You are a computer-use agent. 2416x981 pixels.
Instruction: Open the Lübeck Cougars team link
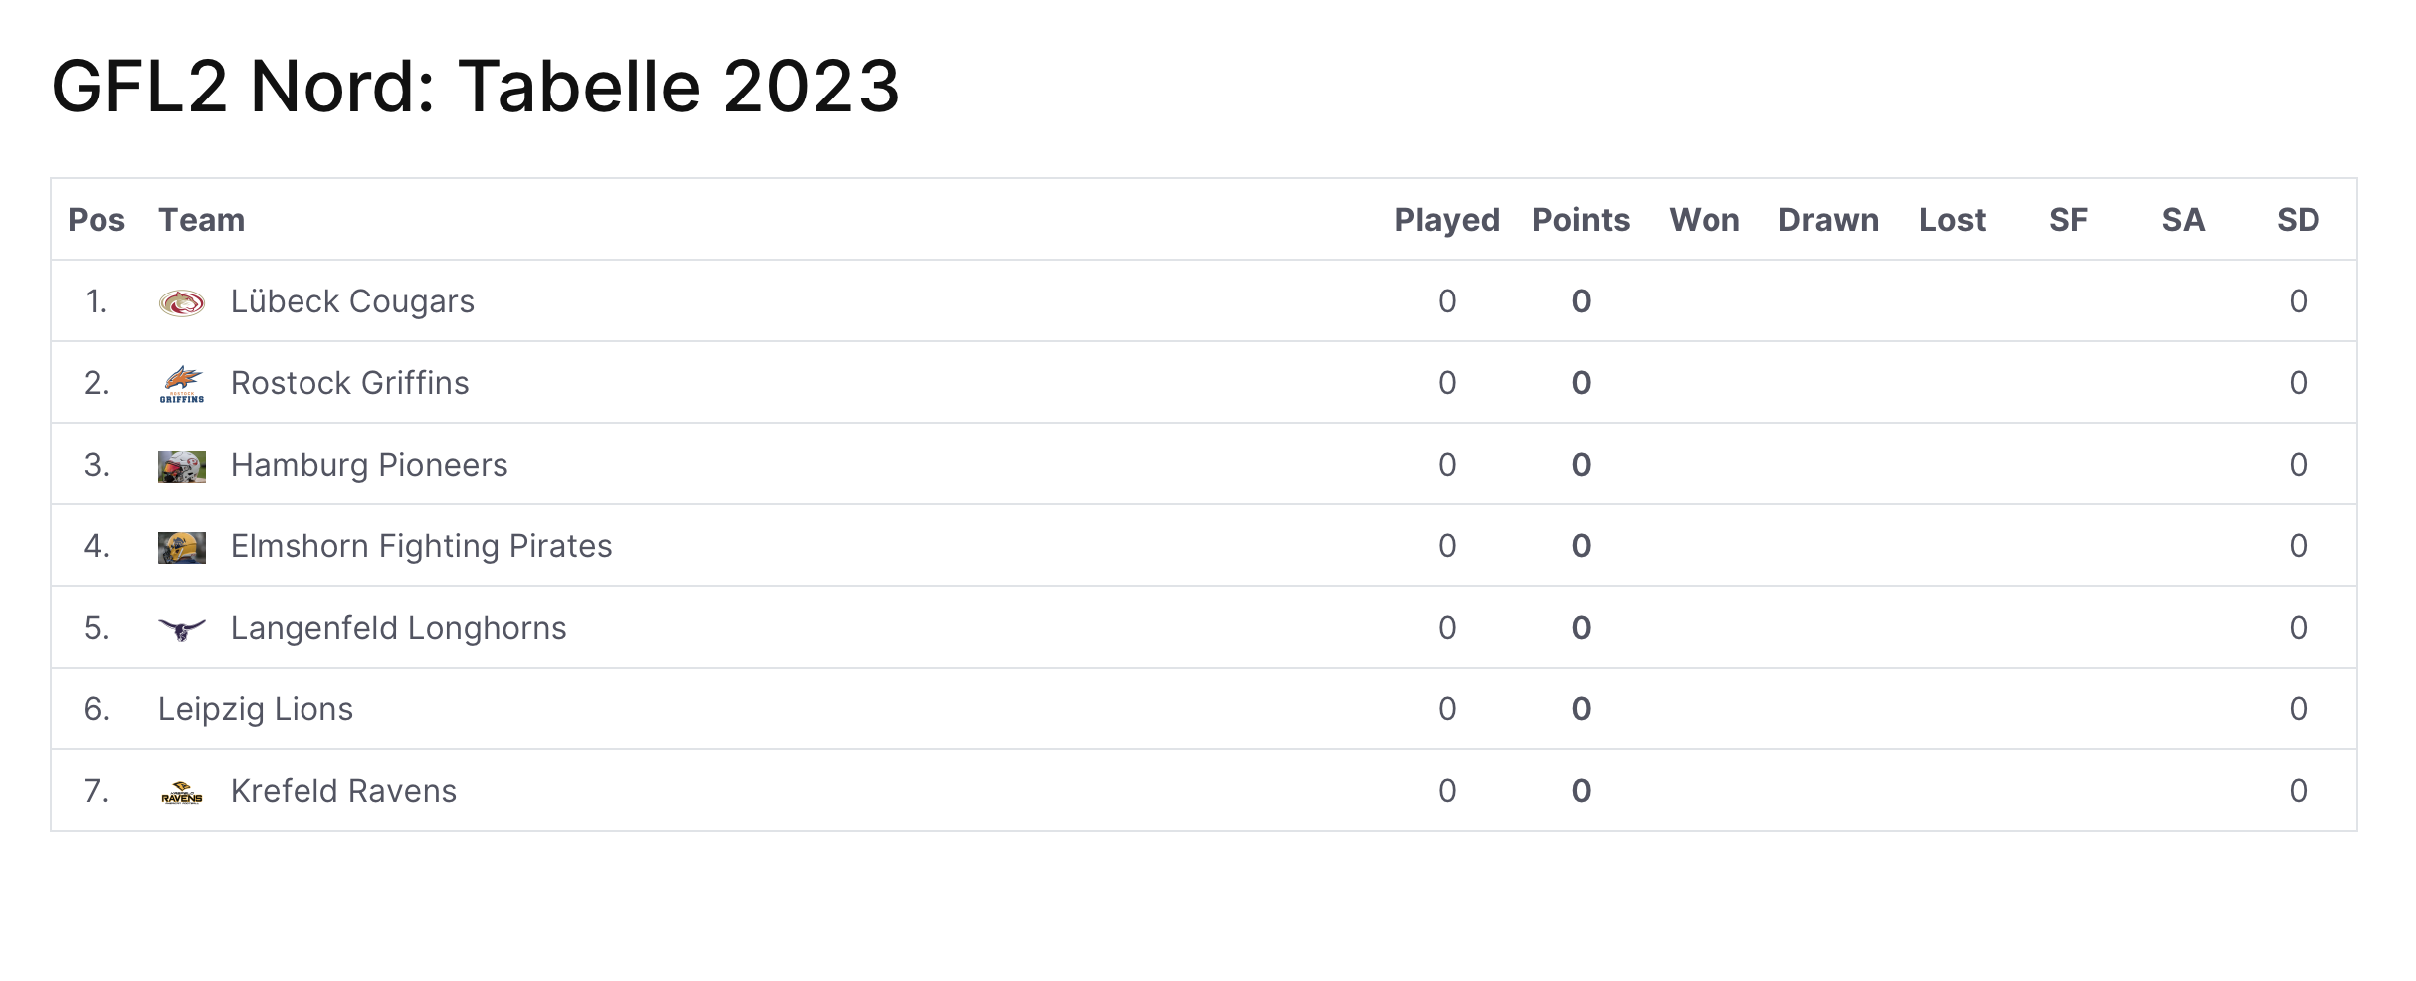coord(352,301)
